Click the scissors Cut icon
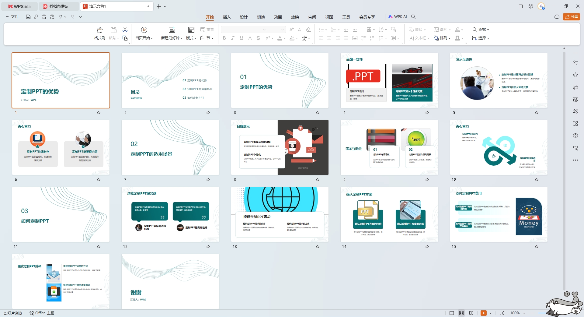 pyautogui.click(x=125, y=30)
